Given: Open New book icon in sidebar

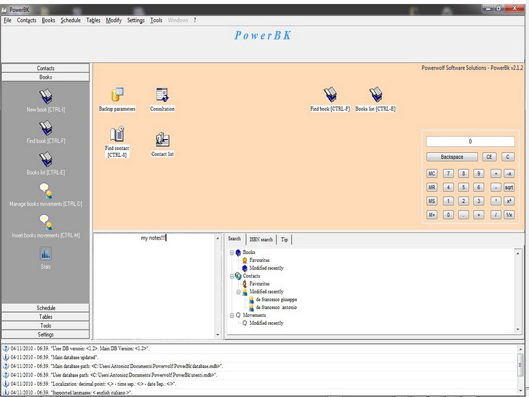Looking at the screenshot, I should point(46,98).
